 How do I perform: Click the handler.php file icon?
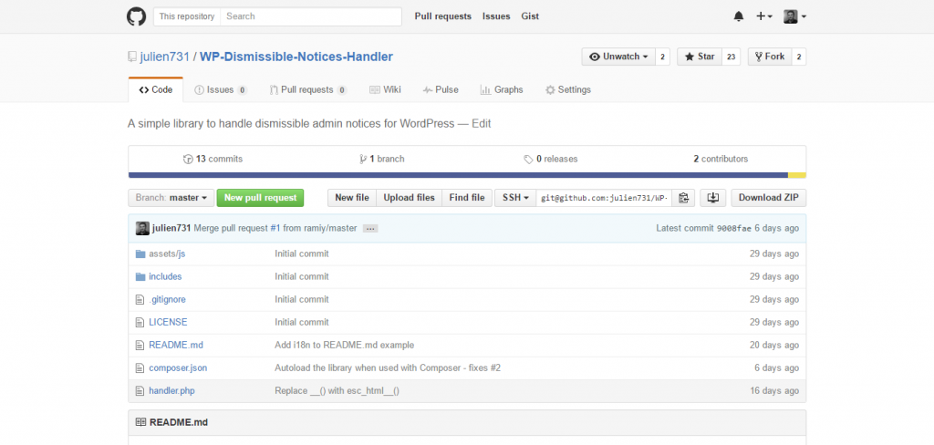[140, 391]
